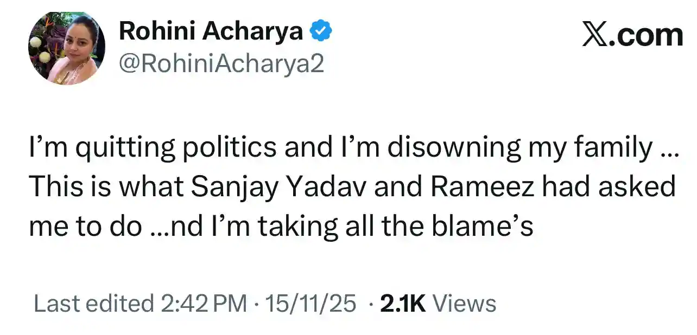
Task: Open Rohini Acharya's profile picture
Action: [67, 48]
